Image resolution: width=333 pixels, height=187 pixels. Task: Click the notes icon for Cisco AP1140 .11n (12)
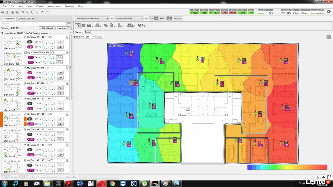pos(67,83)
